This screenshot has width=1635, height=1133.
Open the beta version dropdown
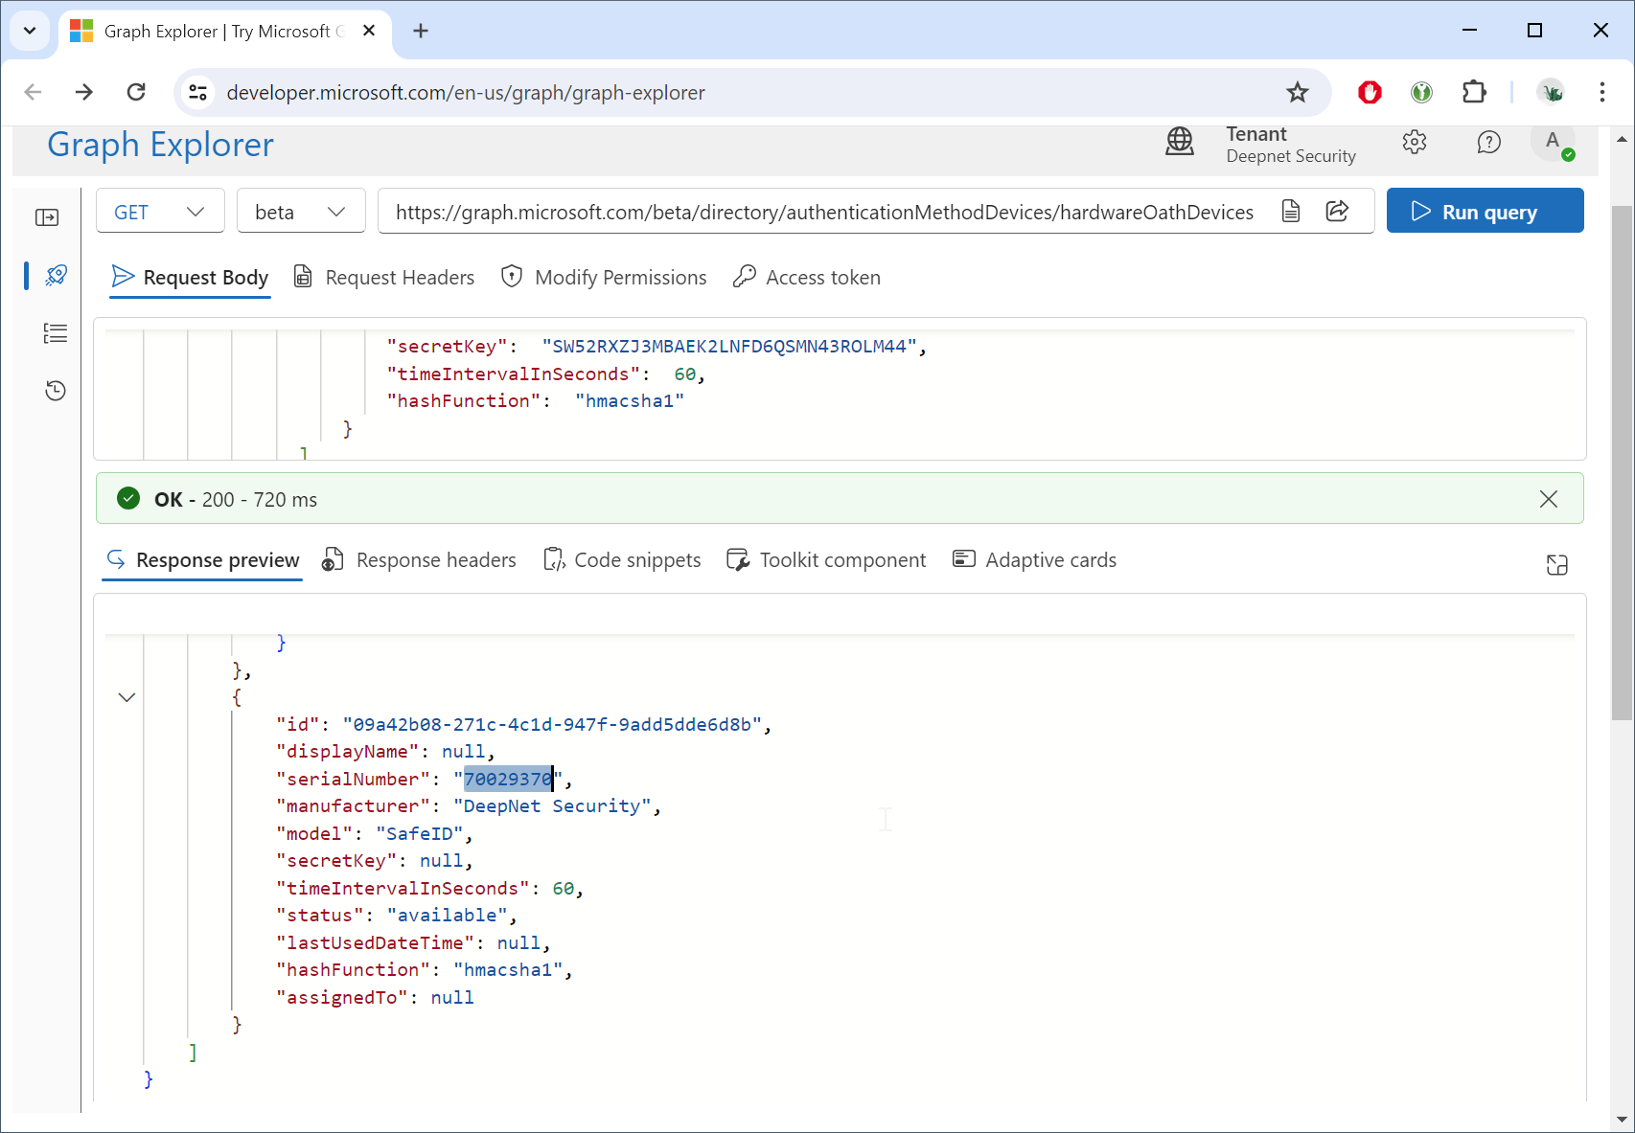coord(301,212)
